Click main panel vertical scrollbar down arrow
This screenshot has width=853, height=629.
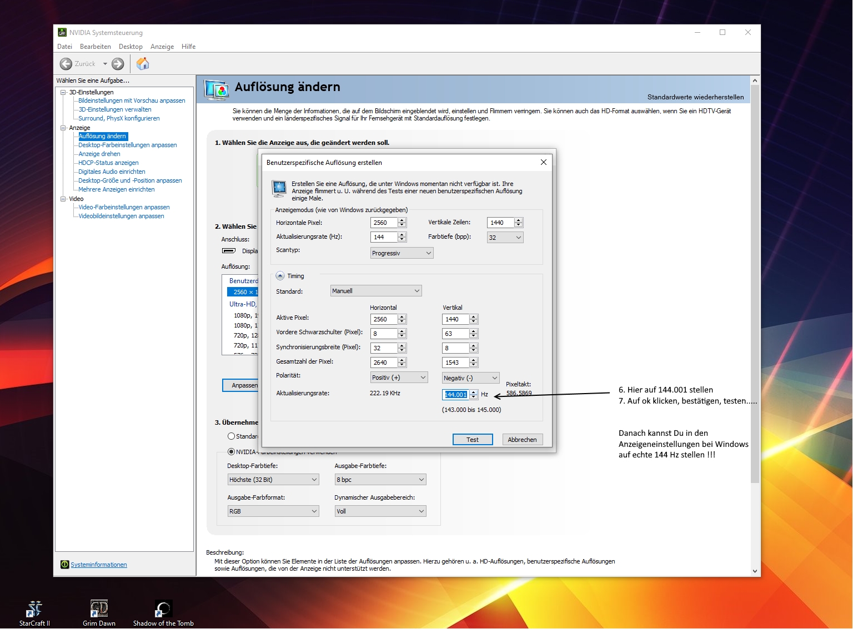point(755,571)
